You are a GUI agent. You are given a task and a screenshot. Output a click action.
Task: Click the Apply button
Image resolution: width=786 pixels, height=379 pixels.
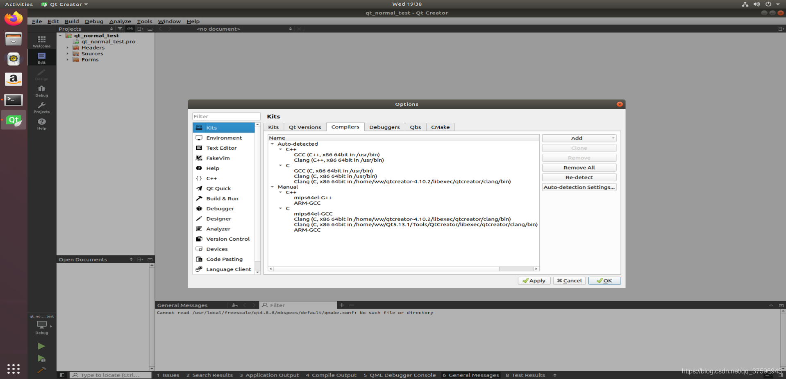point(534,281)
